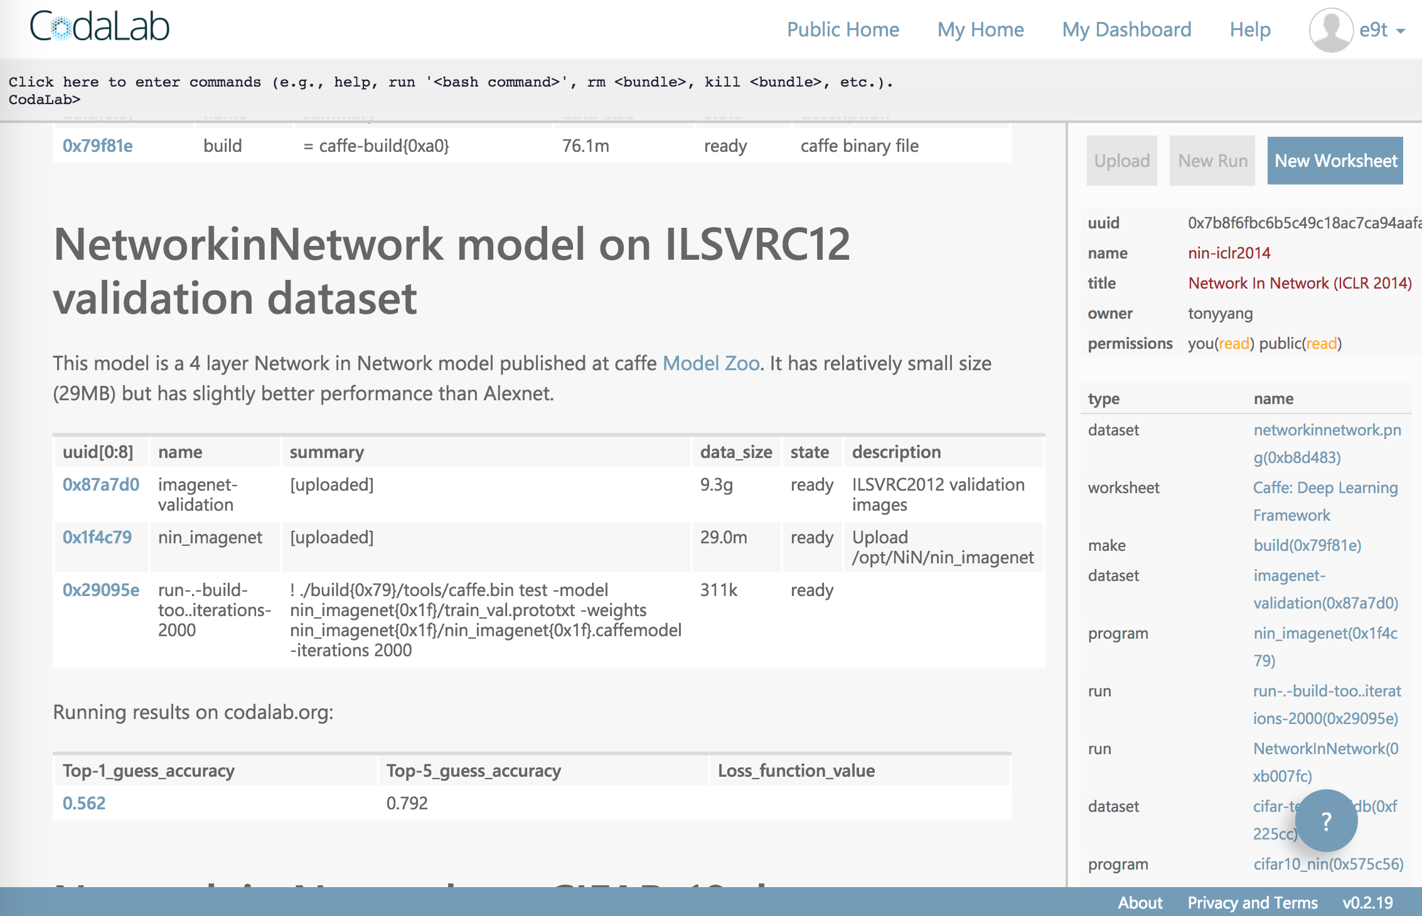
Task: Open NetworkInNetwork(0xb007fc) run link
Action: coord(1325,762)
